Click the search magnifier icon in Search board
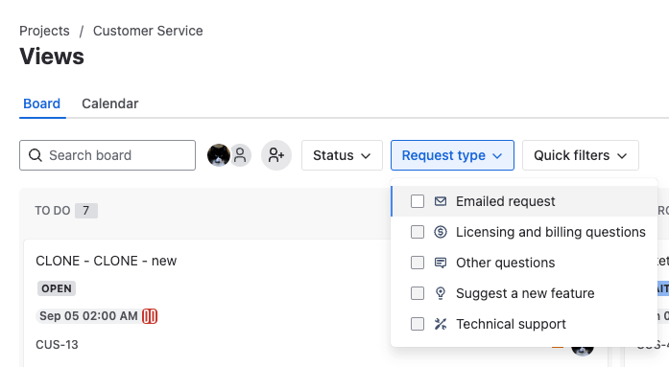 pyautogui.click(x=36, y=155)
